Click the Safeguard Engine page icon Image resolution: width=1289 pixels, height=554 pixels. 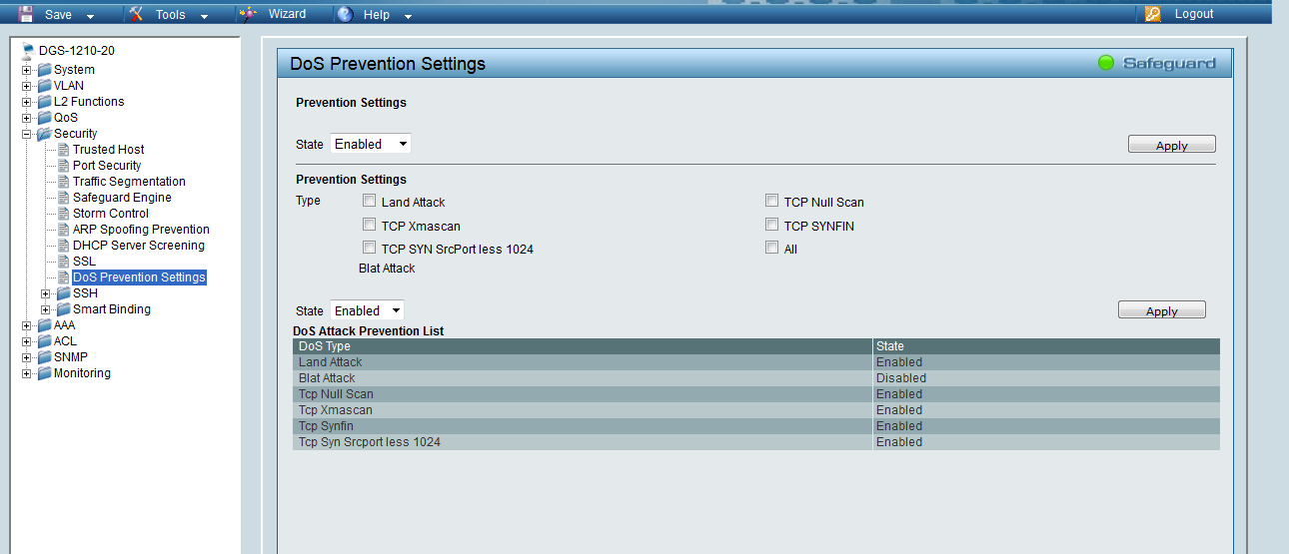point(63,198)
